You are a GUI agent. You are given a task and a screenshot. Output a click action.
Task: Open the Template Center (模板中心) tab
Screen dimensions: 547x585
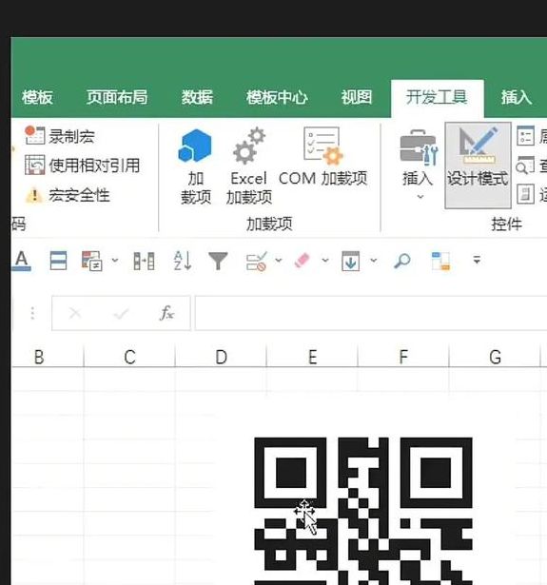[x=277, y=97]
